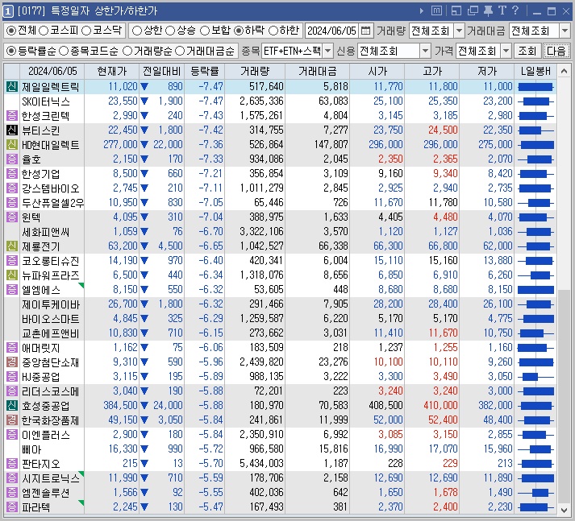This screenshot has width=575, height=521.
Task: Click the black 신 badge beside 뷰티스킨
Action: pos(12,130)
